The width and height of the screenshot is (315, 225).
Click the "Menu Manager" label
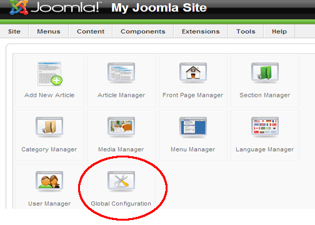pyautogui.click(x=193, y=149)
